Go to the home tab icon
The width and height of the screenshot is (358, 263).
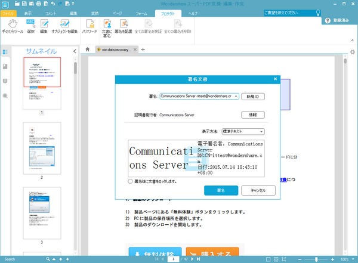88,49
